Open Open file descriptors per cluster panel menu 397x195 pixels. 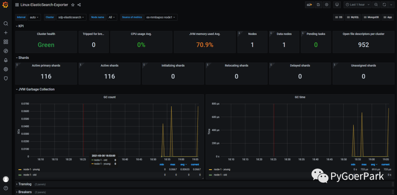coord(364,34)
